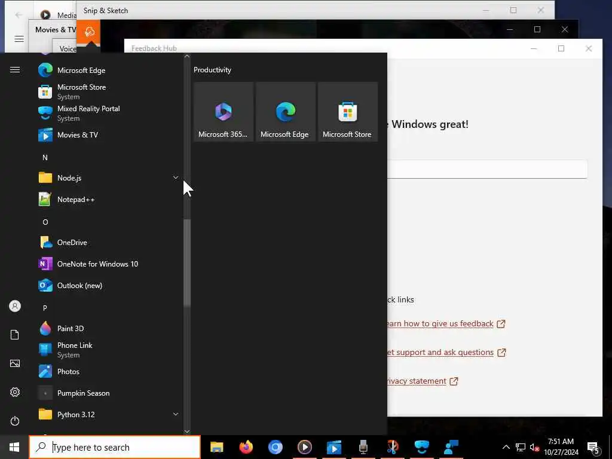
Task: Open the Start menu power options
Action: pos(15,421)
